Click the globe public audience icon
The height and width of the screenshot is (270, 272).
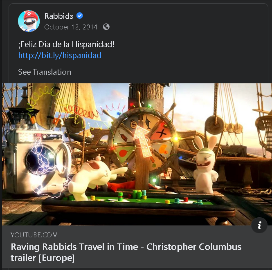tap(106, 27)
